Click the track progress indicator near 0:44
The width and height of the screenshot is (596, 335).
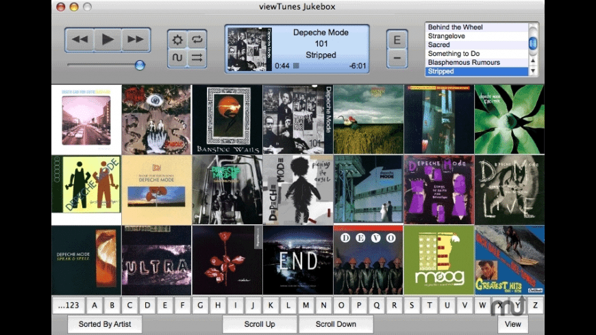tap(296, 66)
